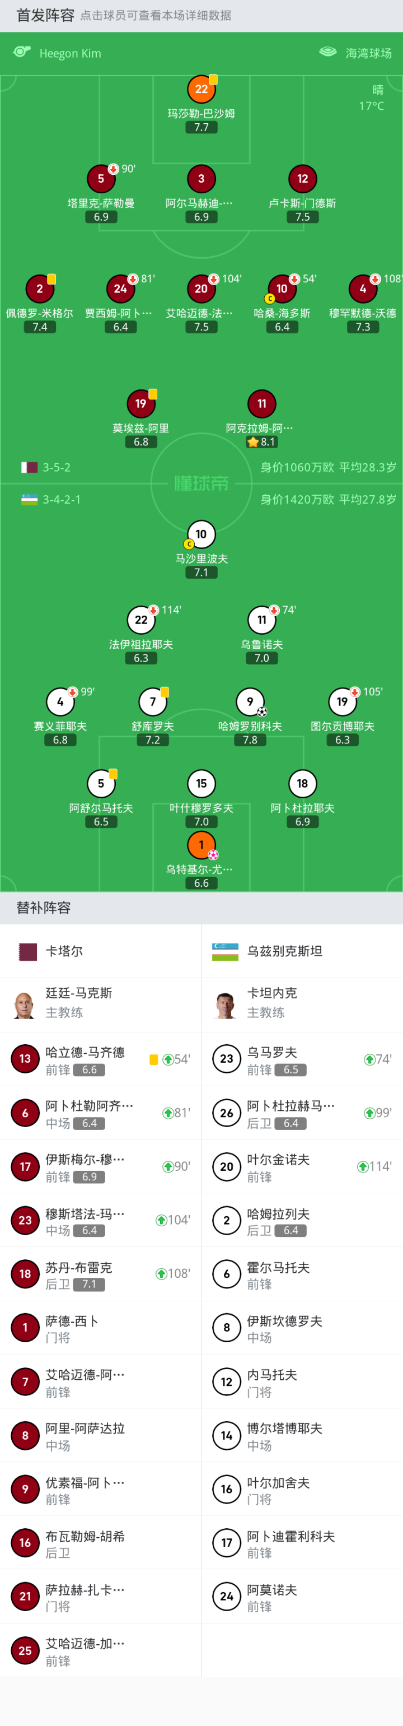The image size is (403, 1726).
Task: Tap substitute 叶尔金诺夫 number 20 row
Action: coord(301,1166)
